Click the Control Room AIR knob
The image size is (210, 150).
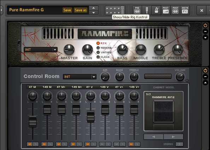coord(105,77)
